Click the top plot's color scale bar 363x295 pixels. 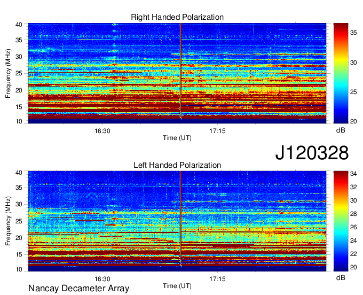pyautogui.click(x=341, y=73)
